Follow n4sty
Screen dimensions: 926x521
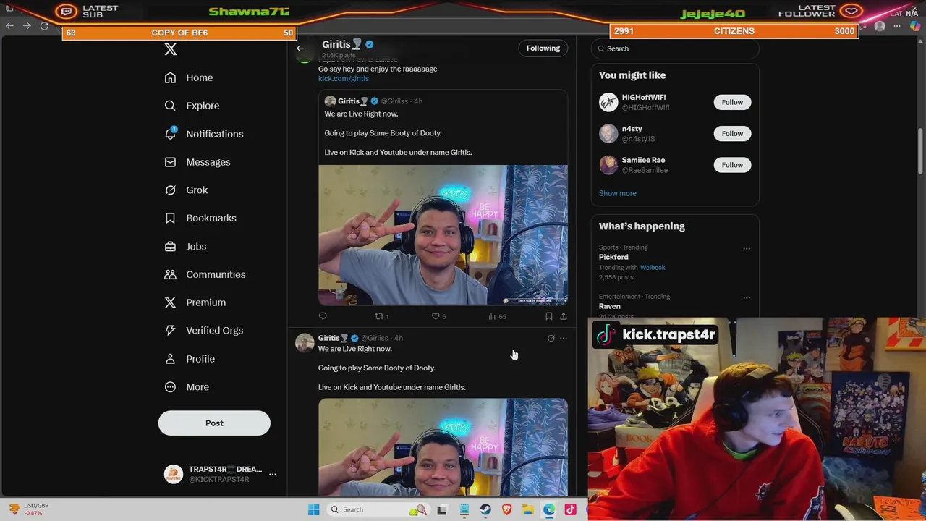(732, 133)
